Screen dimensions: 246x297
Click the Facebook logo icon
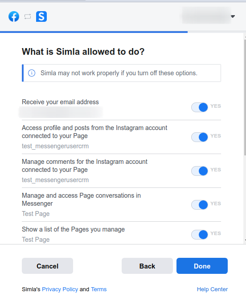point(14,16)
